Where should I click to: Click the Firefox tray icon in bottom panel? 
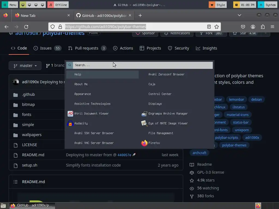tap(258, 206)
